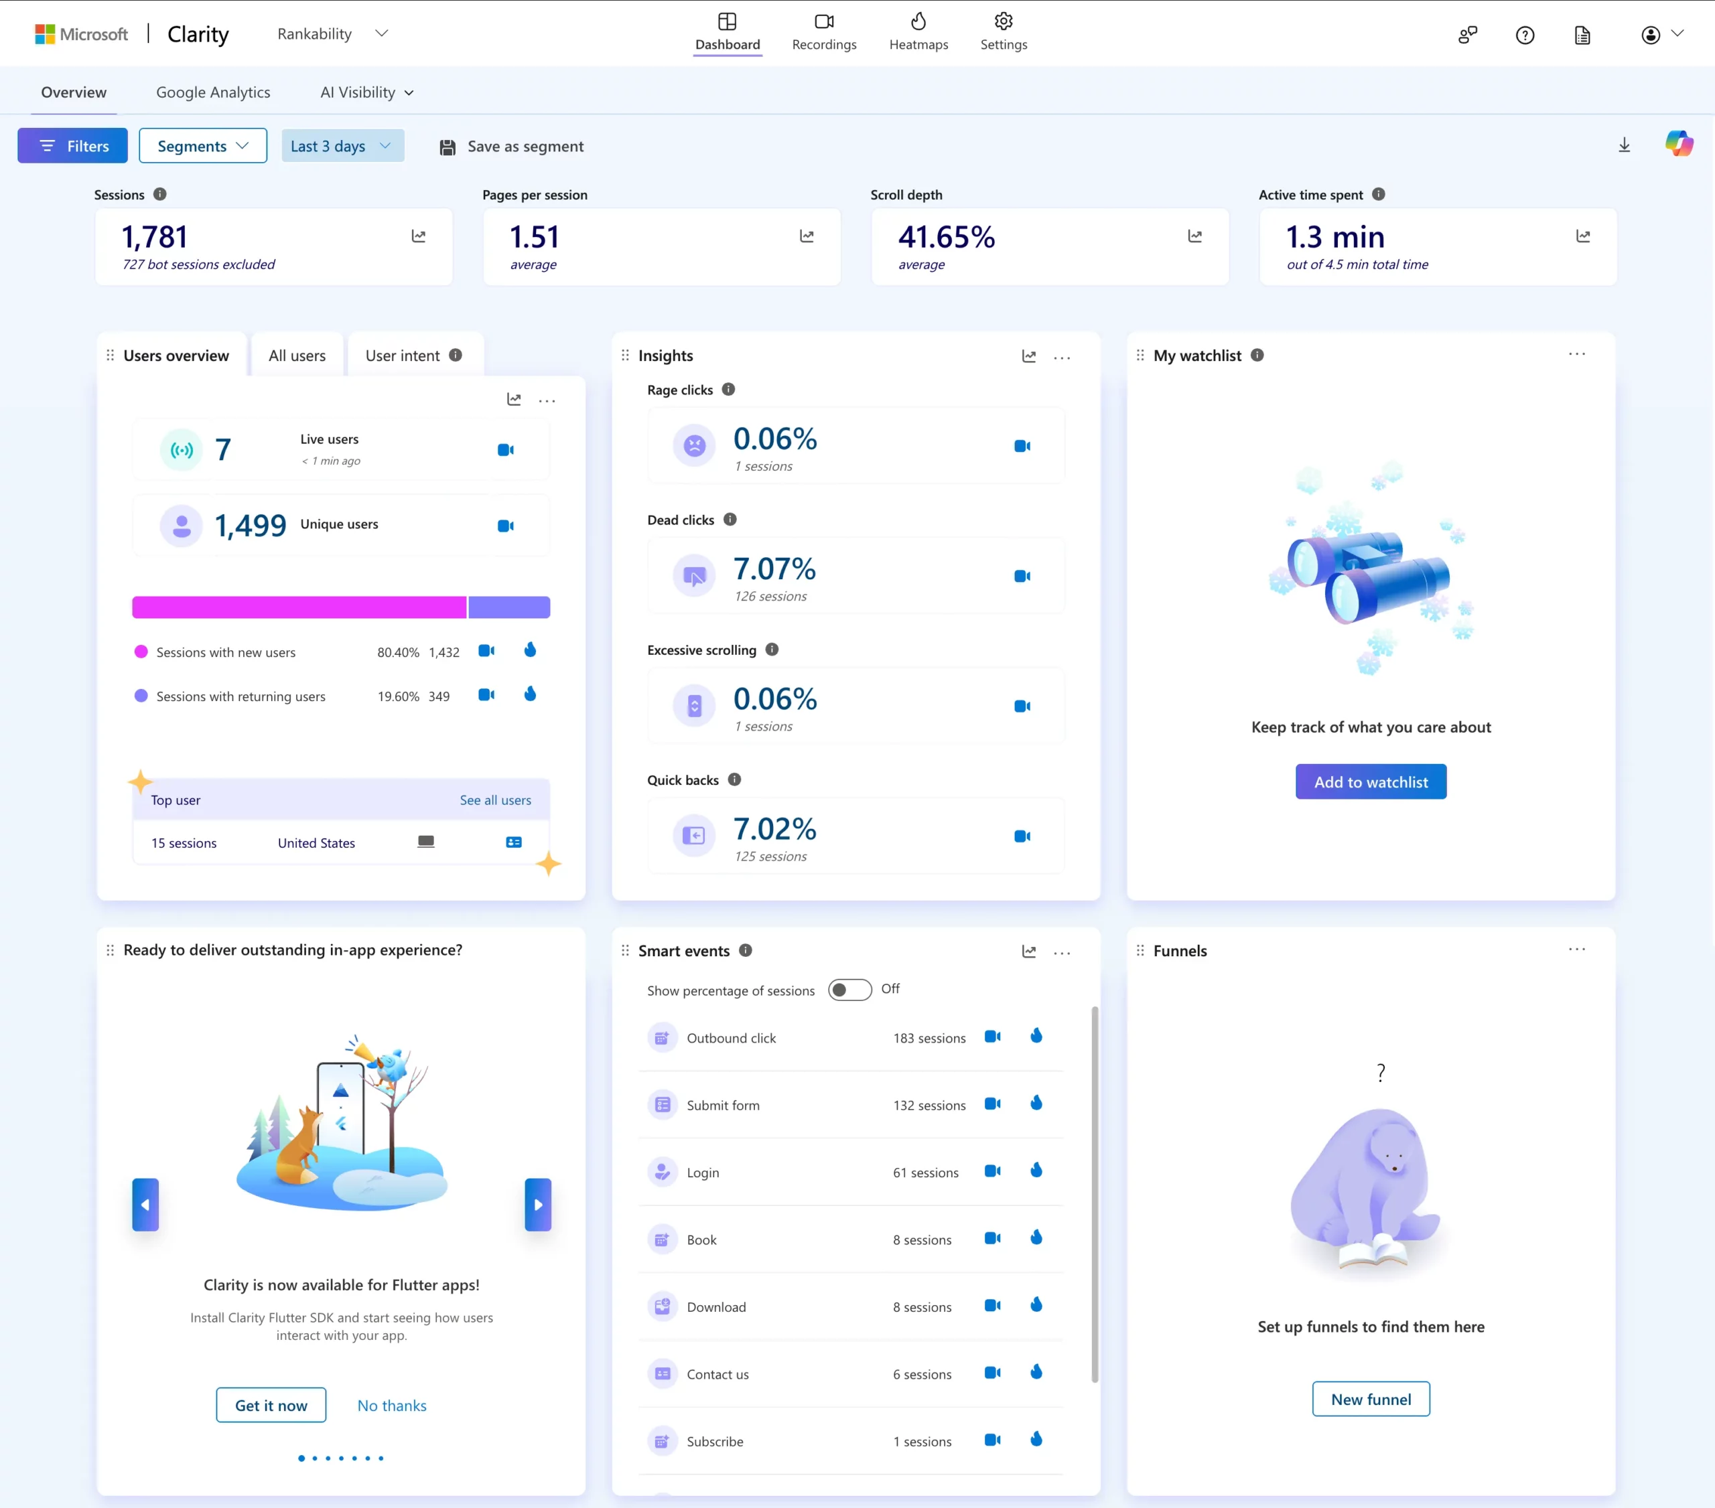This screenshot has width=1715, height=1508.
Task: Open Clarity Settings gear
Action: point(1004,32)
